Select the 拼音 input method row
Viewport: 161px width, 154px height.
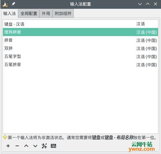click(80, 40)
